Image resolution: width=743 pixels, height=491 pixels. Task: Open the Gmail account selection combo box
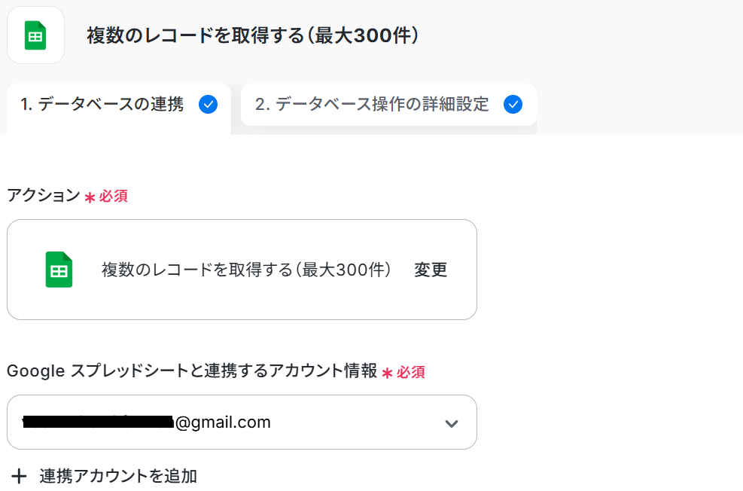click(x=242, y=422)
